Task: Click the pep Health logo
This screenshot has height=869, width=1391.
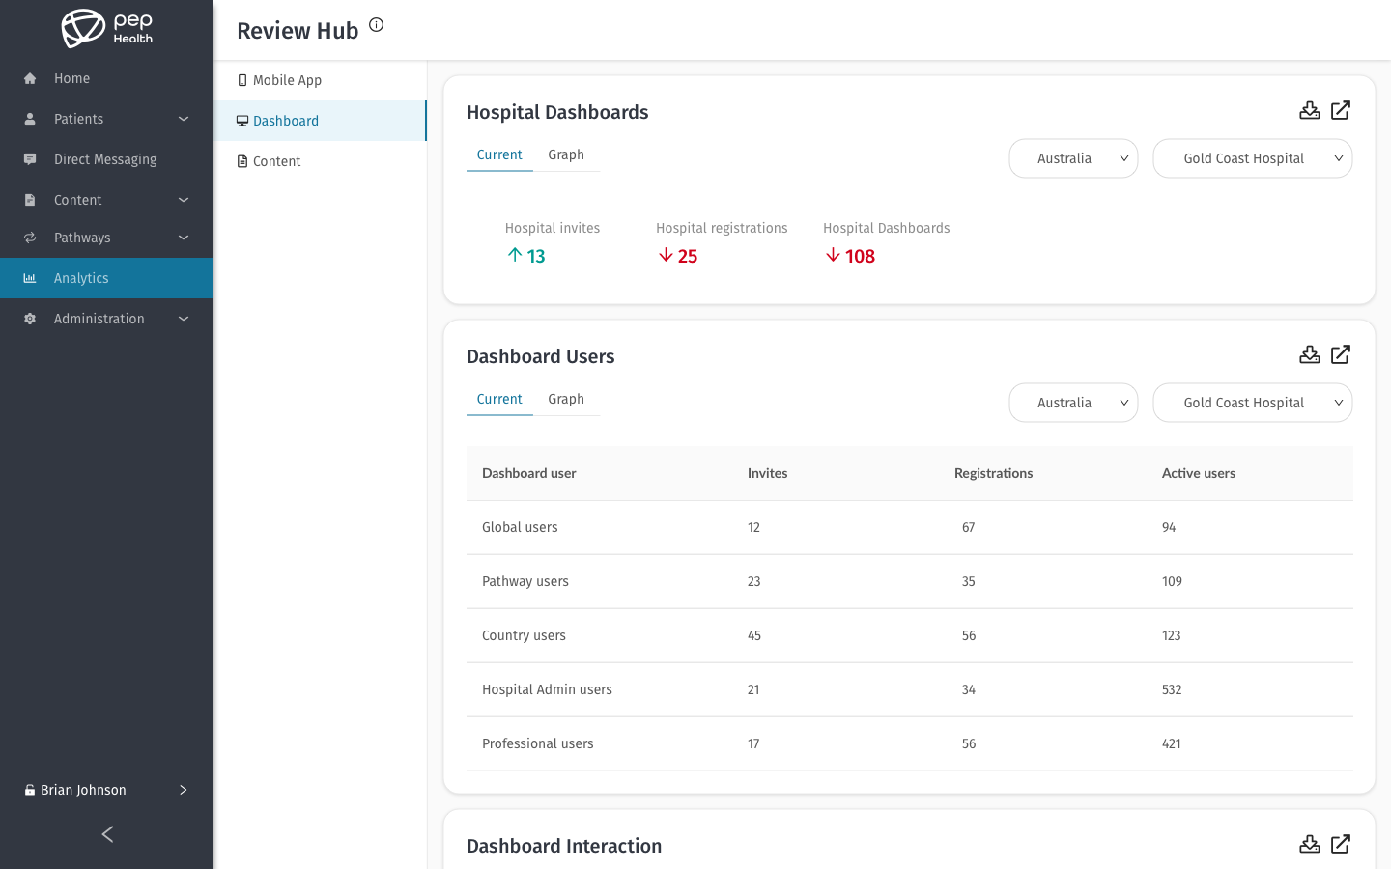Action: tap(106, 28)
